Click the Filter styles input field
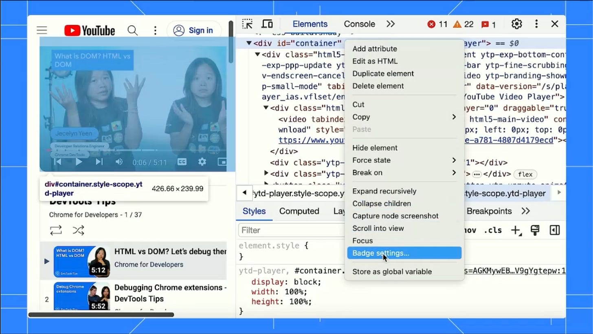593x334 pixels. (x=291, y=230)
